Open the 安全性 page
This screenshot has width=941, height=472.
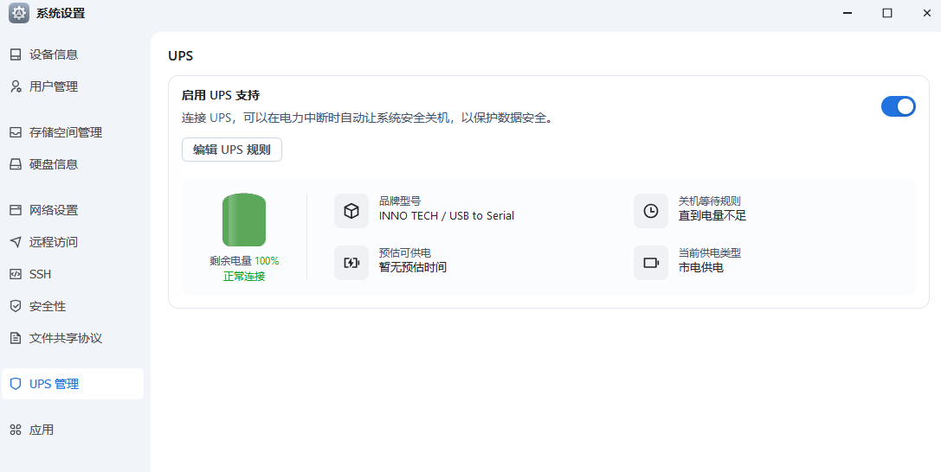coord(73,306)
